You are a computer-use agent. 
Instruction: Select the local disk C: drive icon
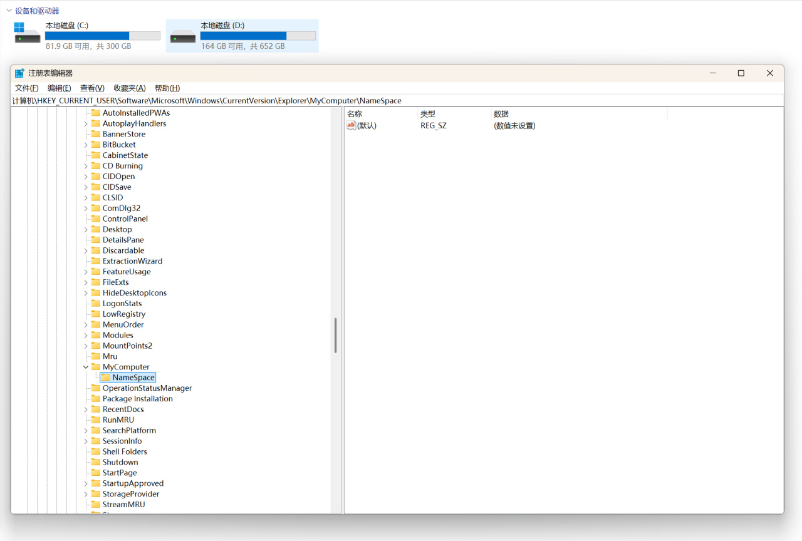[x=28, y=33]
